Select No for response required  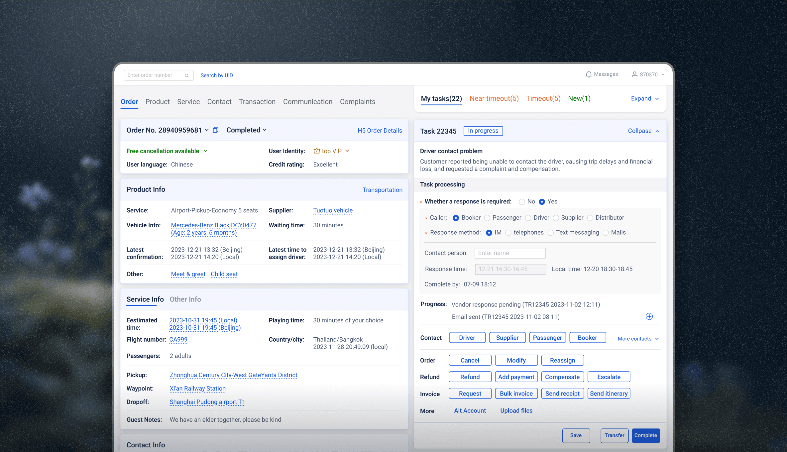pos(522,202)
